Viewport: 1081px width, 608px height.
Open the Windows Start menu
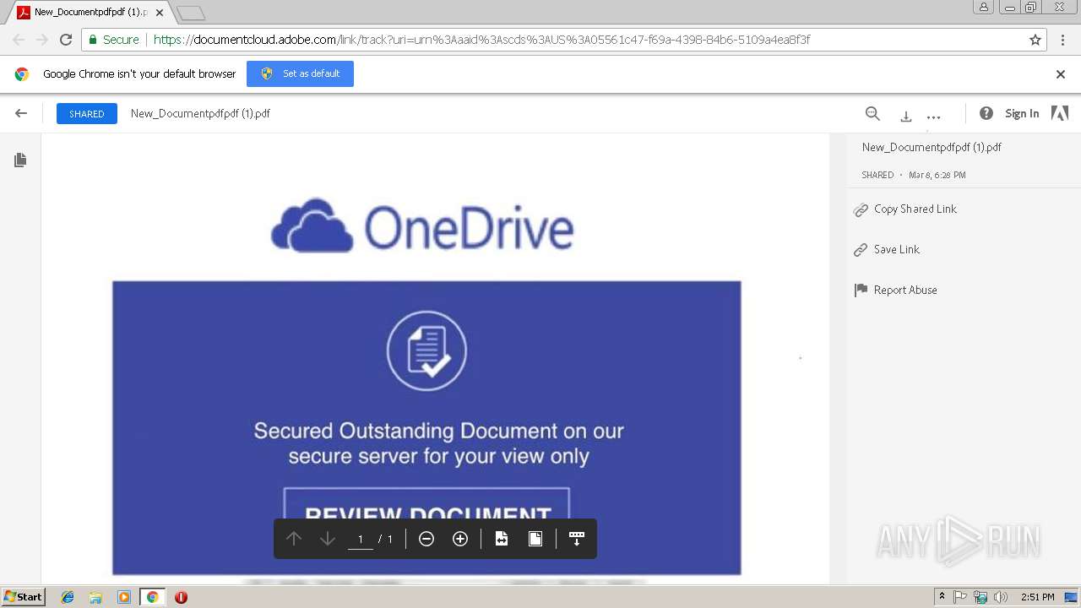pos(23,596)
